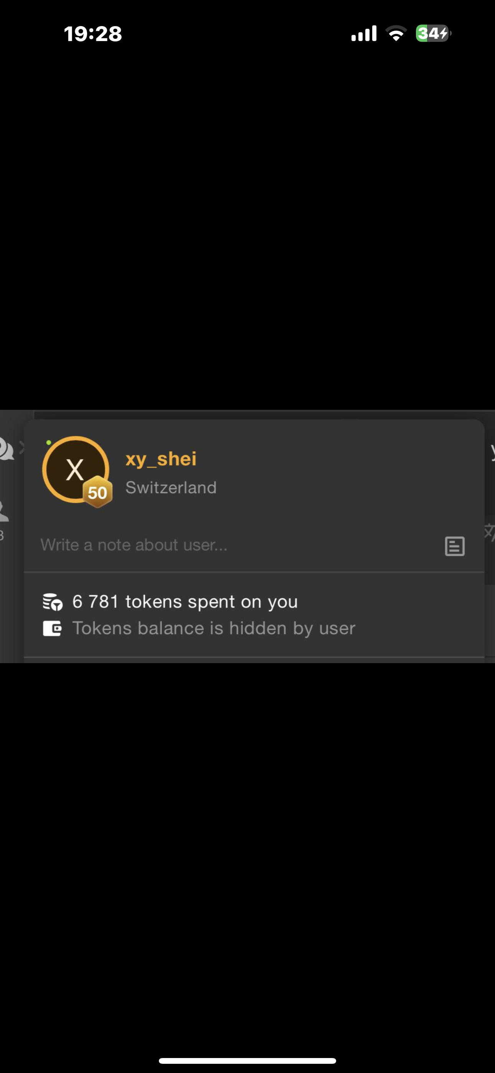This screenshot has height=1073, width=495.
Task: Tap the coins icon for tokens spent
Action: tap(53, 602)
